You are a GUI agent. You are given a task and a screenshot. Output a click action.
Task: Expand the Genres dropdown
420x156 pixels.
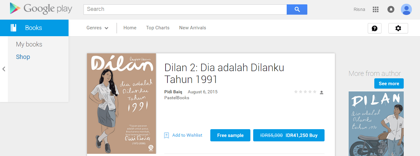(97, 28)
